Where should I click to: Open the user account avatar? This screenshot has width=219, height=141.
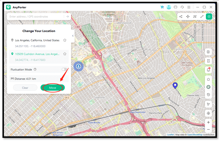(x=169, y=7)
